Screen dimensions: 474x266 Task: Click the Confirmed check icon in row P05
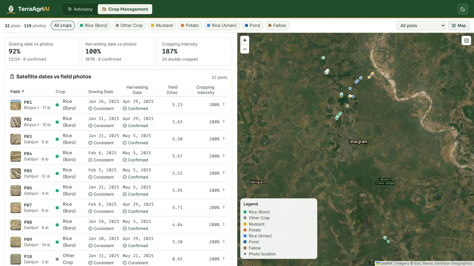[x=125, y=177]
